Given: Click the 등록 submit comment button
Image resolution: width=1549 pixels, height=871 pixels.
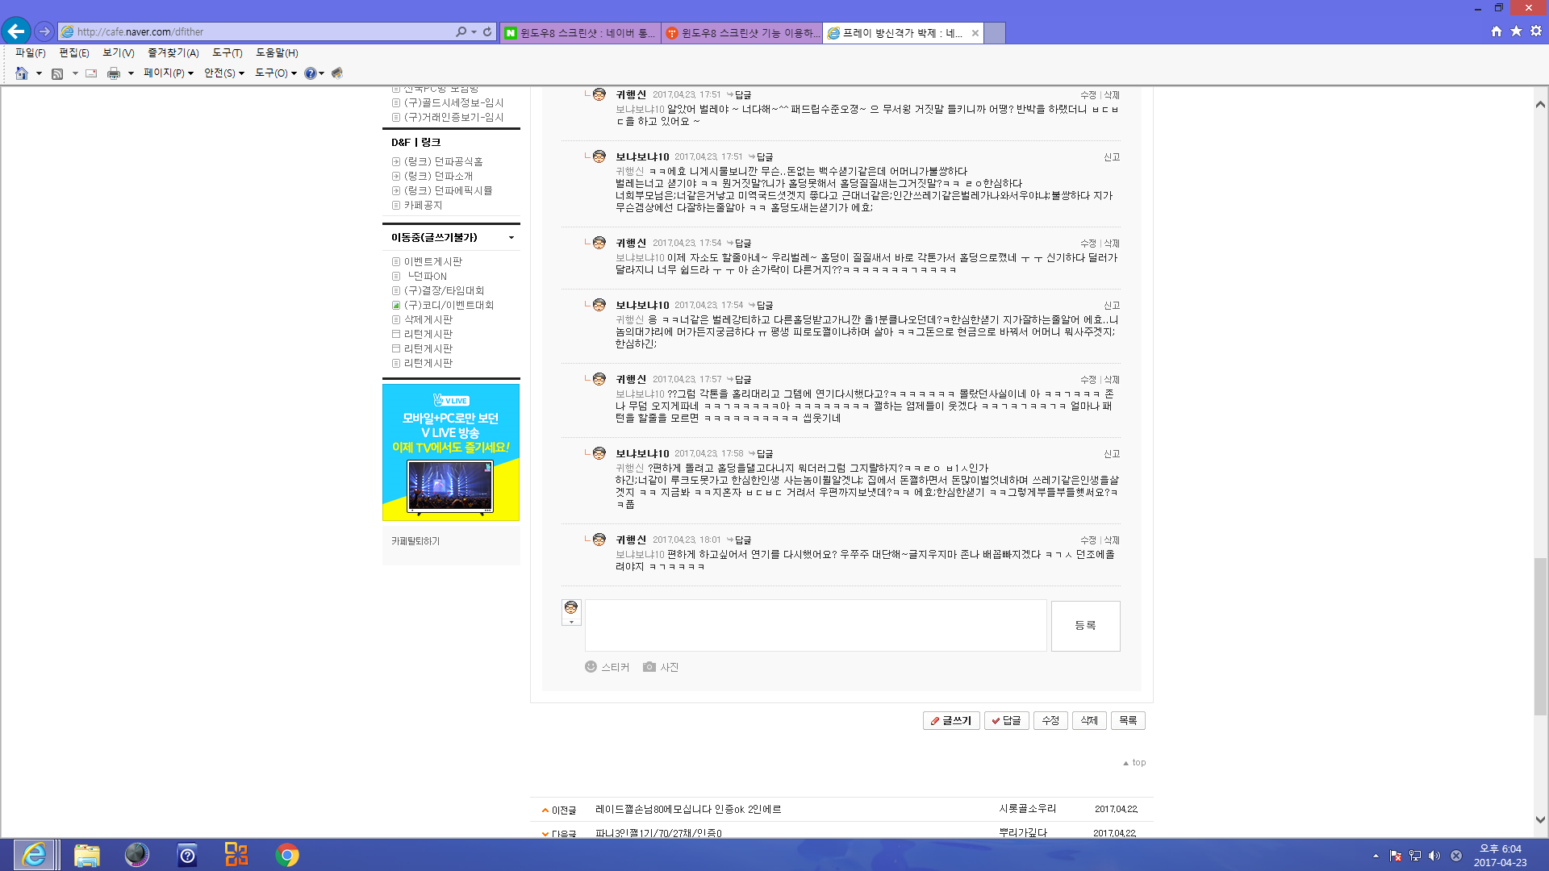Looking at the screenshot, I should coord(1085,626).
